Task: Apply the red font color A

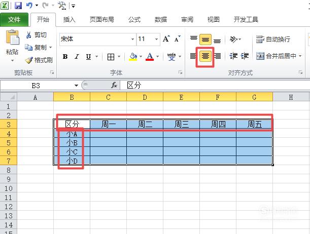Action: click(x=150, y=57)
